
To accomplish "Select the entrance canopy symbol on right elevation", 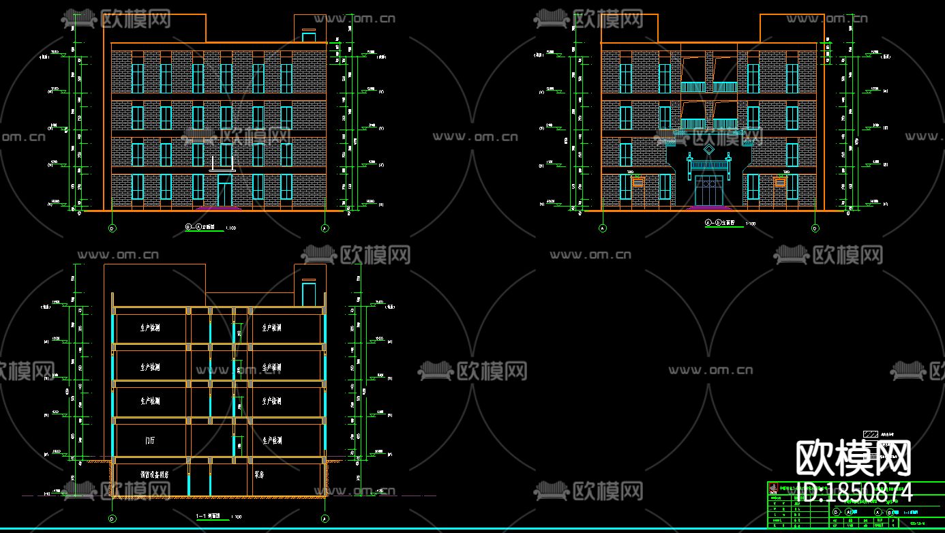I will [710, 164].
